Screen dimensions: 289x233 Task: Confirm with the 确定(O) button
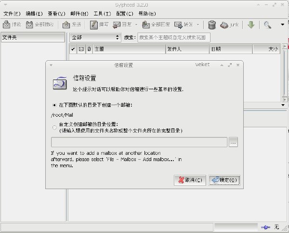[x=224, y=180]
